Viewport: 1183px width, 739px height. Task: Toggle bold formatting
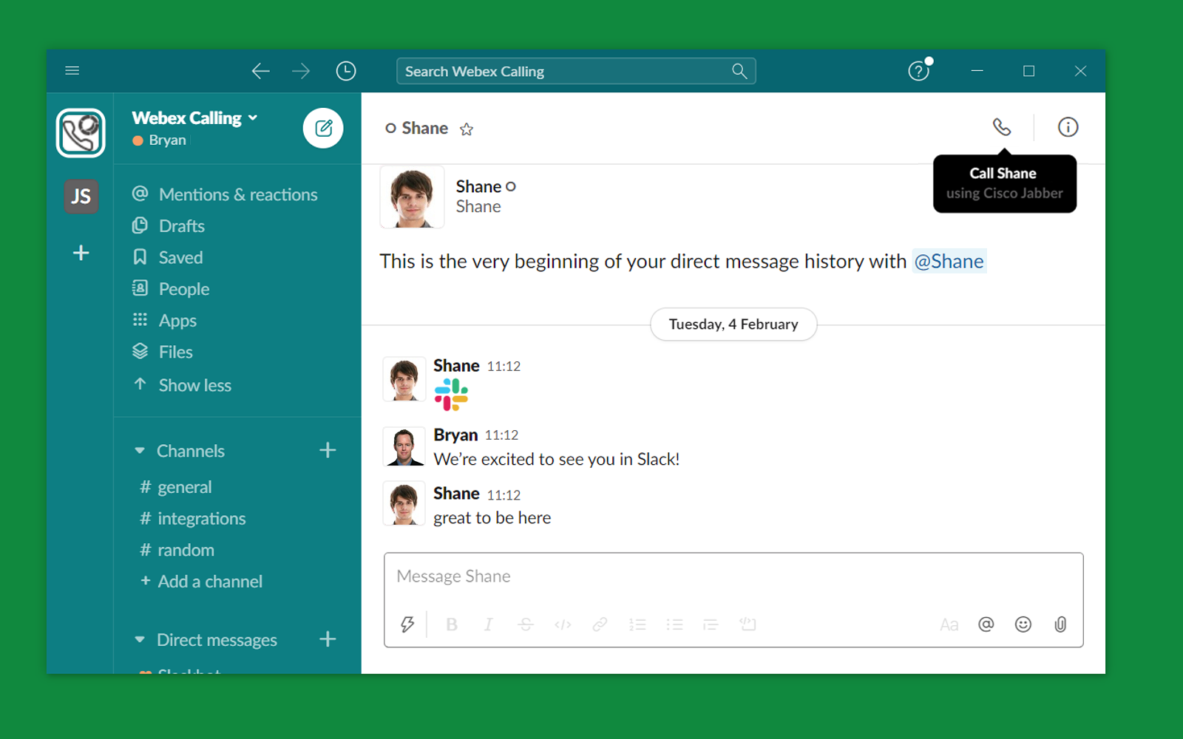point(452,624)
